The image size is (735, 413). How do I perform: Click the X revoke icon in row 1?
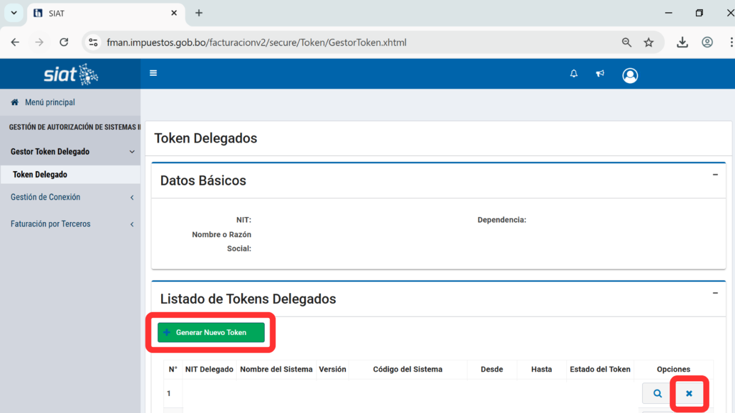point(689,393)
